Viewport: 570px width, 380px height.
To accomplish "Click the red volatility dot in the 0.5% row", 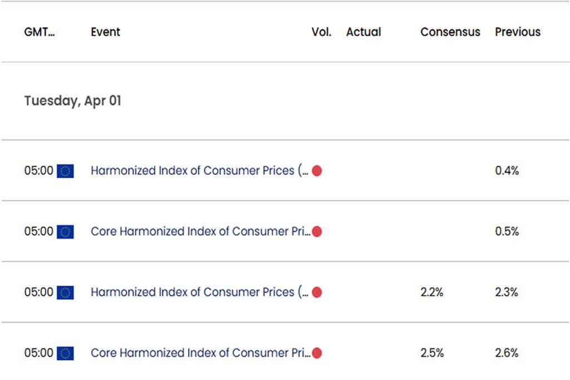I will [x=317, y=231].
